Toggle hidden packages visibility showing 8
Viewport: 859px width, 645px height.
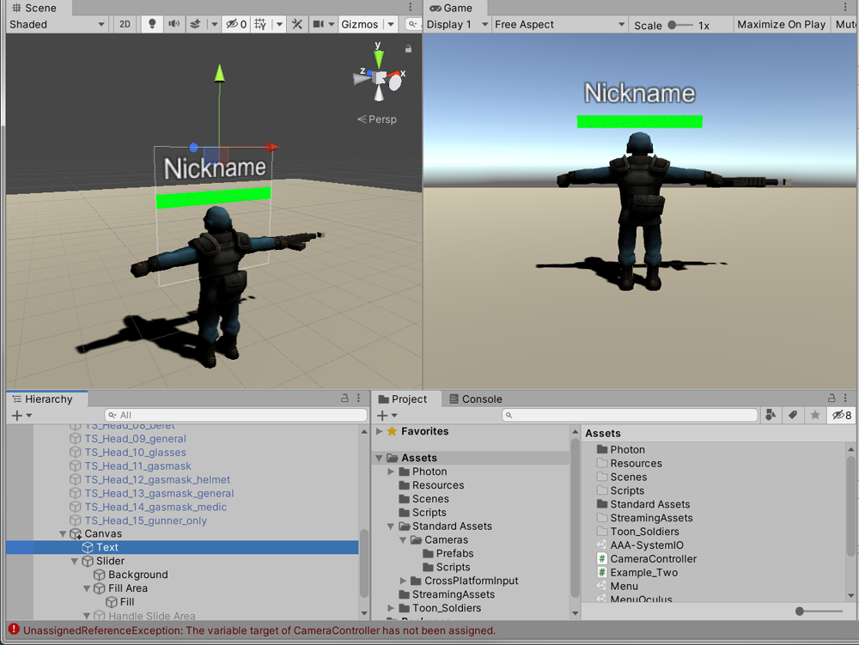pos(841,416)
